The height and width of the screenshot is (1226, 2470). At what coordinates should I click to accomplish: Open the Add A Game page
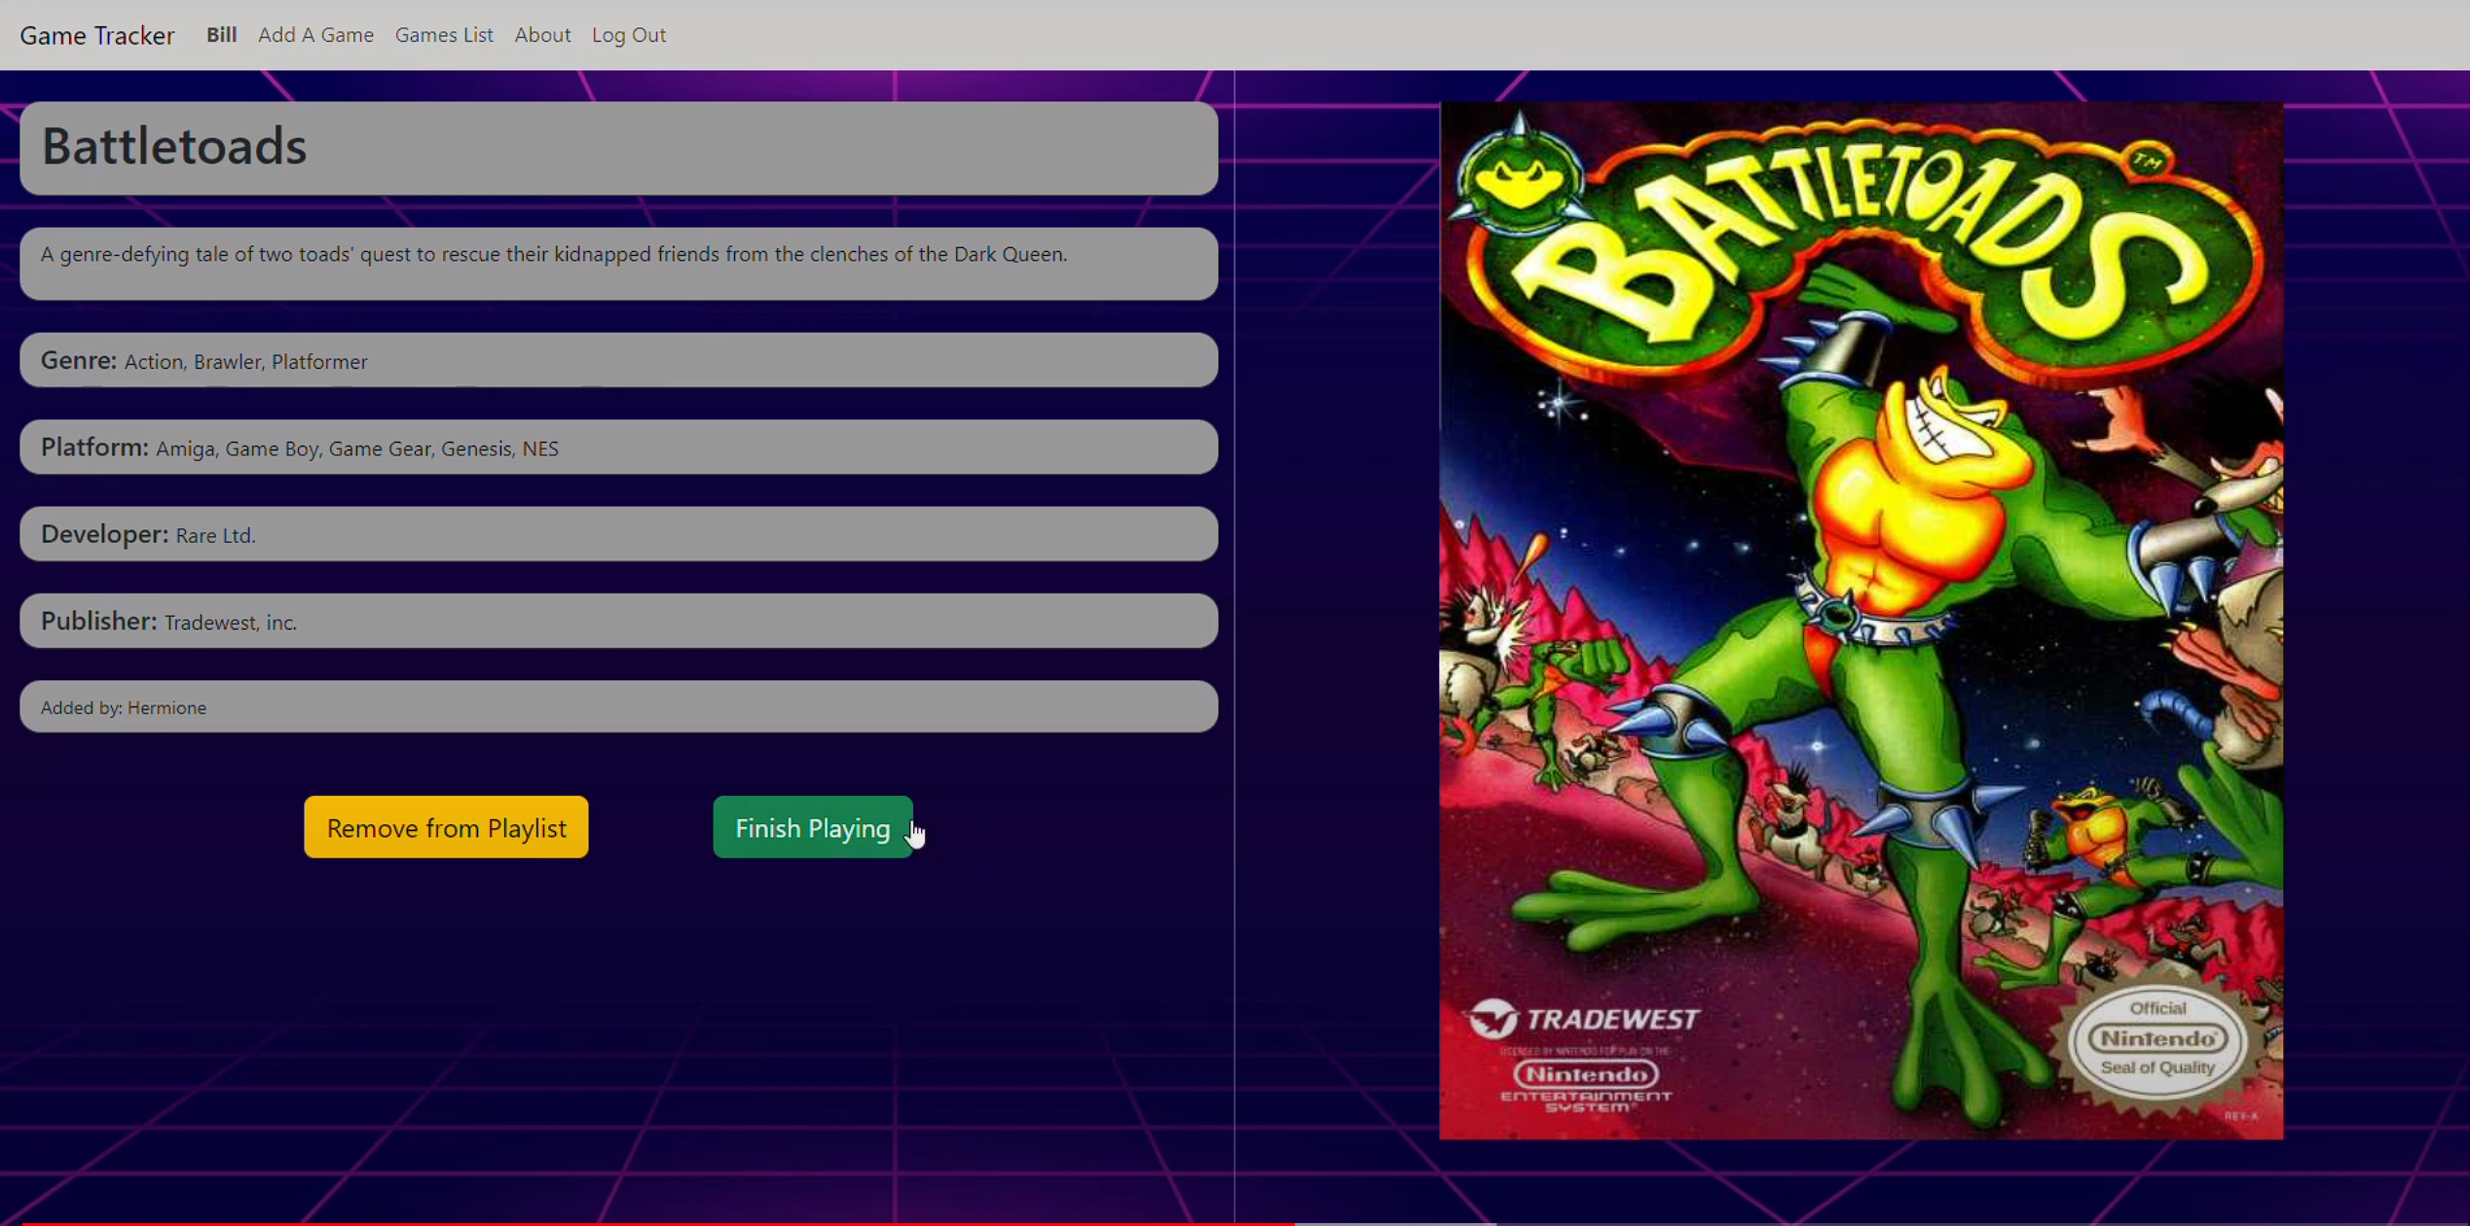(315, 35)
